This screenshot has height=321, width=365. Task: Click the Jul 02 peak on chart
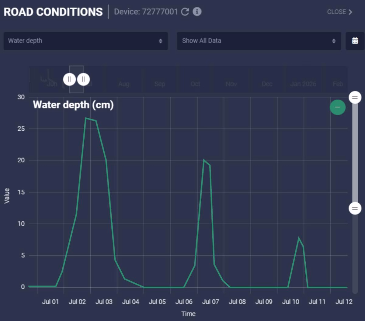[86, 118]
